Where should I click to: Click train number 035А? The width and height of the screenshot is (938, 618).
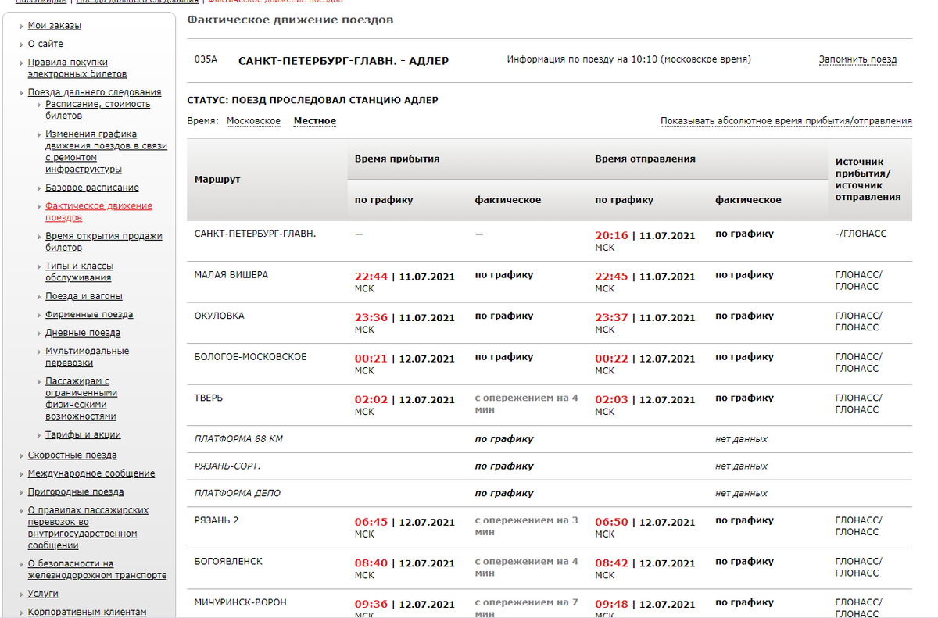206,59
